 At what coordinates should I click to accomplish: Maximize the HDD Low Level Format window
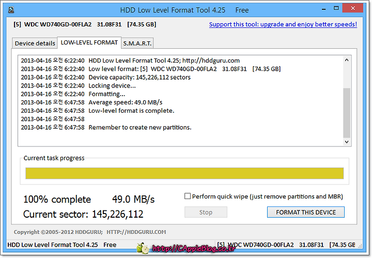pyautogui.click(x=336, y=8)
